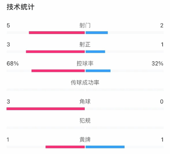Click the red 射门 bar
Viewport: 170px width, 154px height.
point(57,33)
